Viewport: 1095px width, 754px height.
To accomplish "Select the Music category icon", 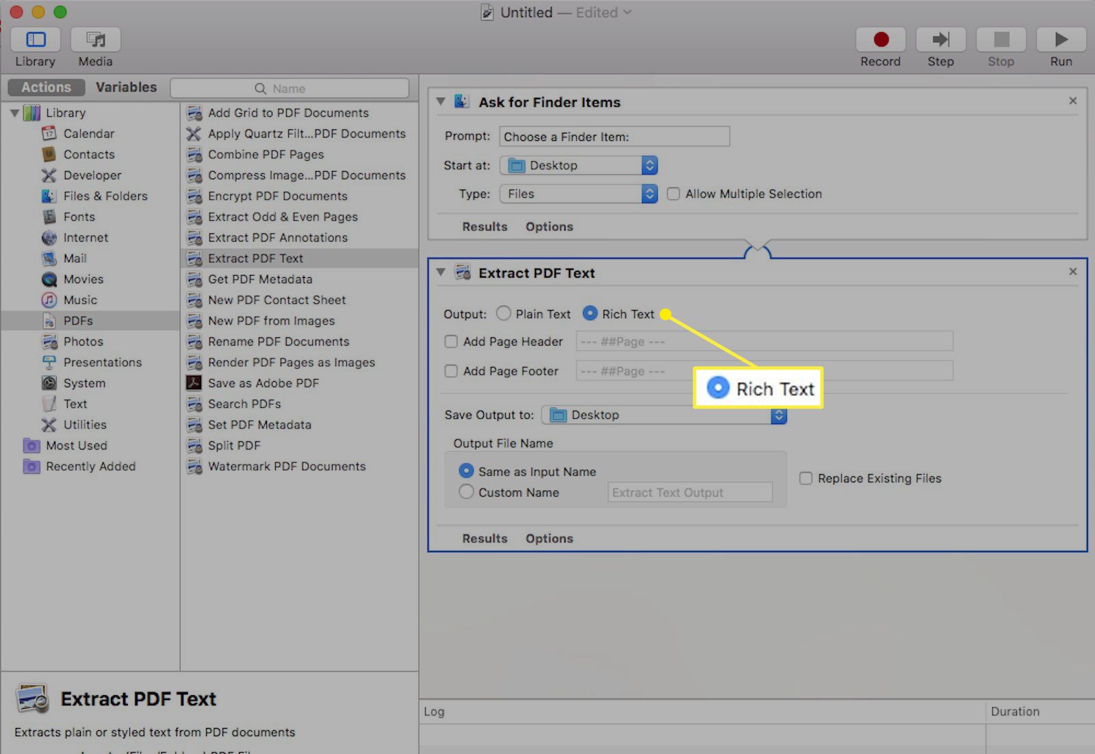I will pyautogui.click(x=49, y=300).
